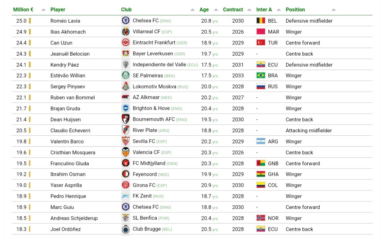Sort table by Million € column arrow
The image size is (384, 242).
[x=43, y=10]
